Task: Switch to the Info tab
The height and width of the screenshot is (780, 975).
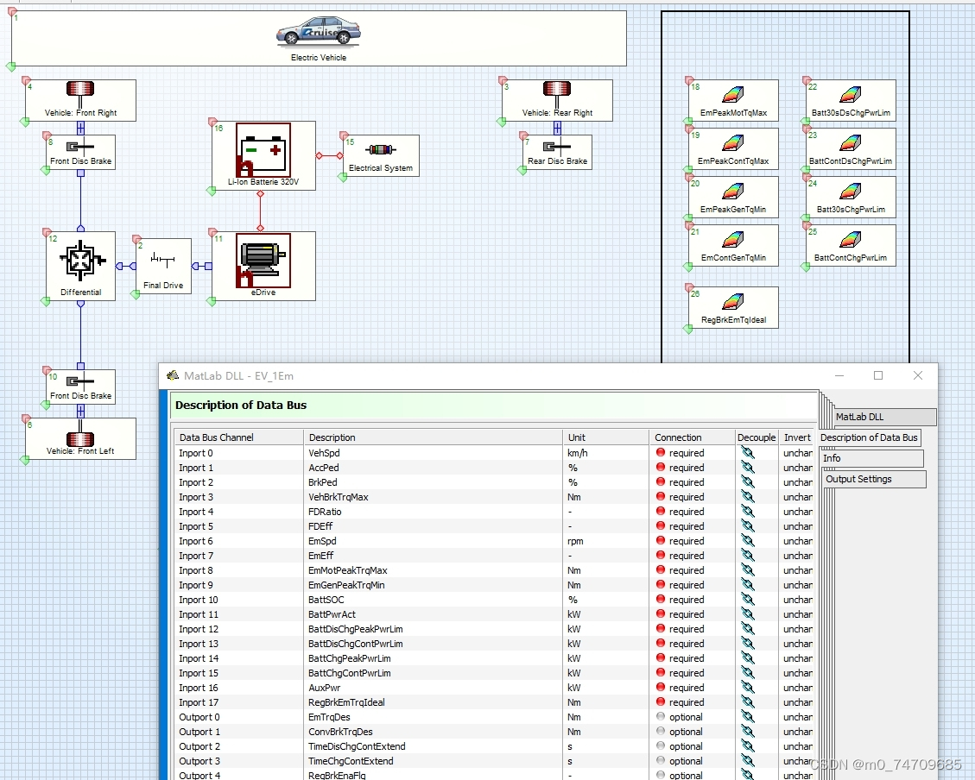Action: (872, 458)
